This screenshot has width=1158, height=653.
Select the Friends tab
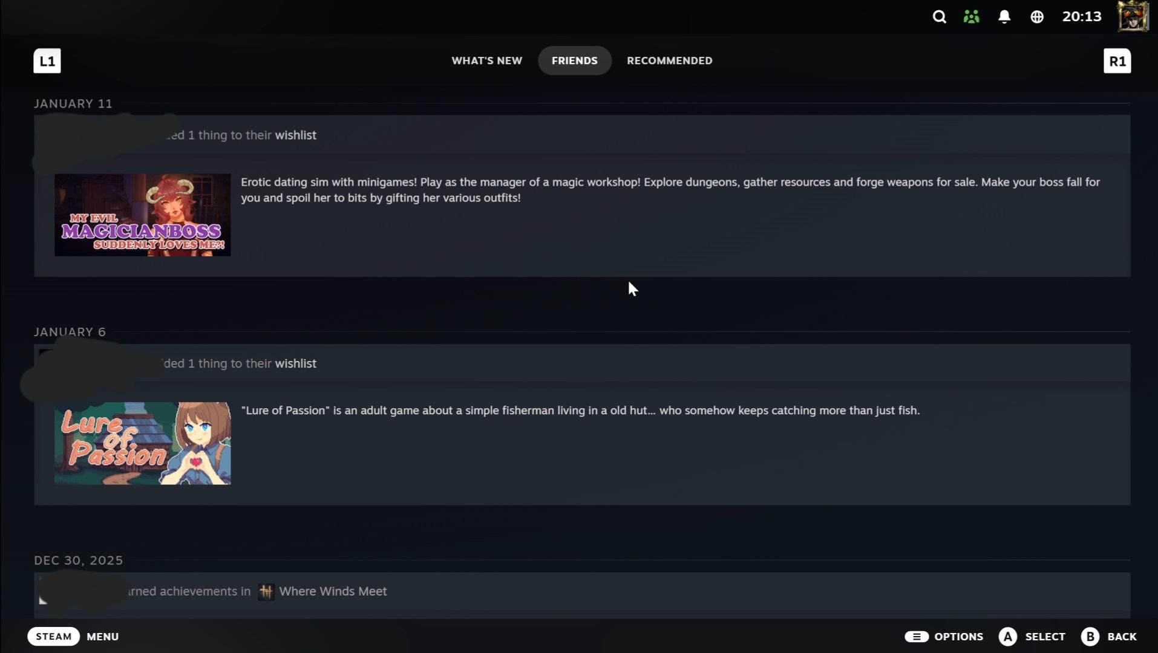click(574, 60)
